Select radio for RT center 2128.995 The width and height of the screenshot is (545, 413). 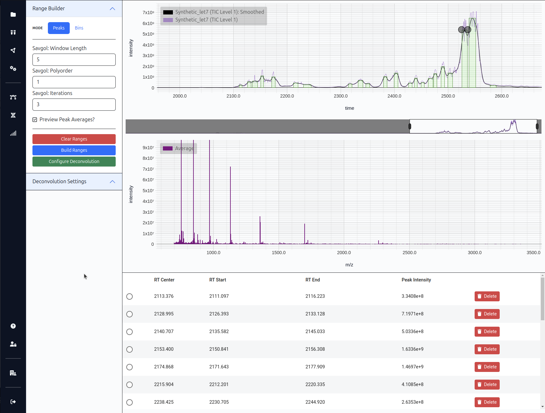[x=130, y=314]
